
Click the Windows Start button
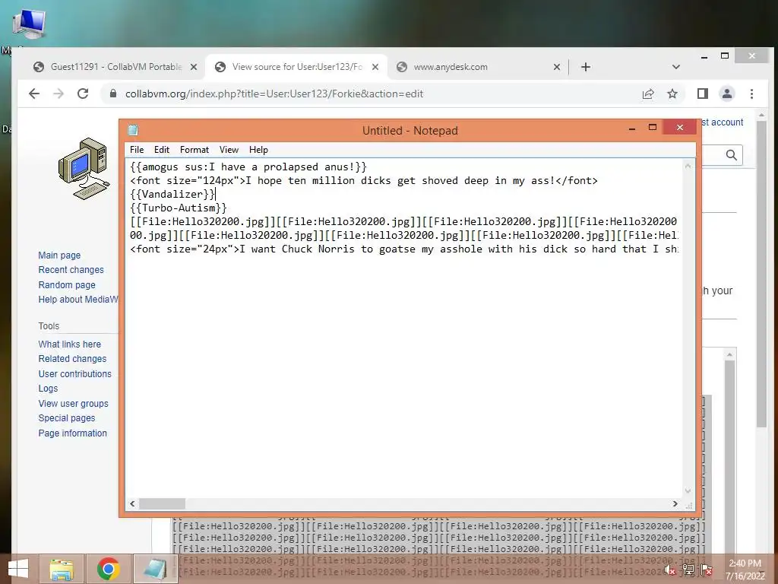click(18, 569)
